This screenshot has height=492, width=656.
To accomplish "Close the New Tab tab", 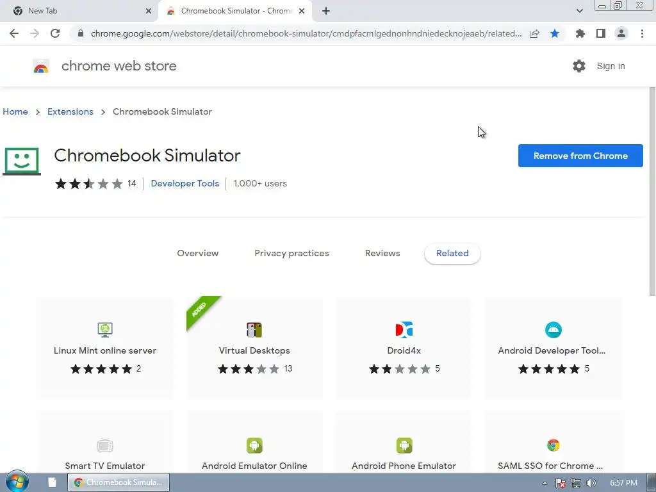I will point(149,11).
